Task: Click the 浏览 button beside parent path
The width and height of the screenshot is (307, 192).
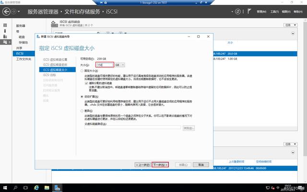Action: pos(189,128)
